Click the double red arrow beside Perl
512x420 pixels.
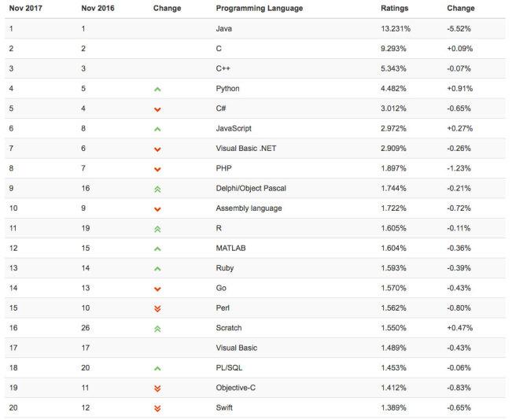coord(158,308)
